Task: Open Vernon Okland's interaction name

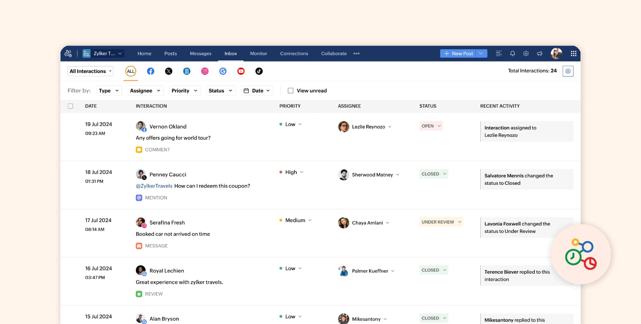Action: 168,126
